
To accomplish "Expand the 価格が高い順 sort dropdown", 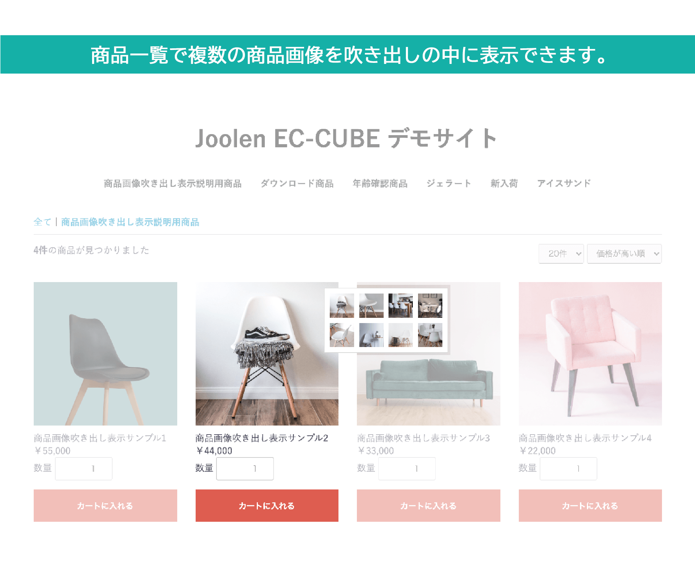I will pyautogui.click(x=624, y=254).
